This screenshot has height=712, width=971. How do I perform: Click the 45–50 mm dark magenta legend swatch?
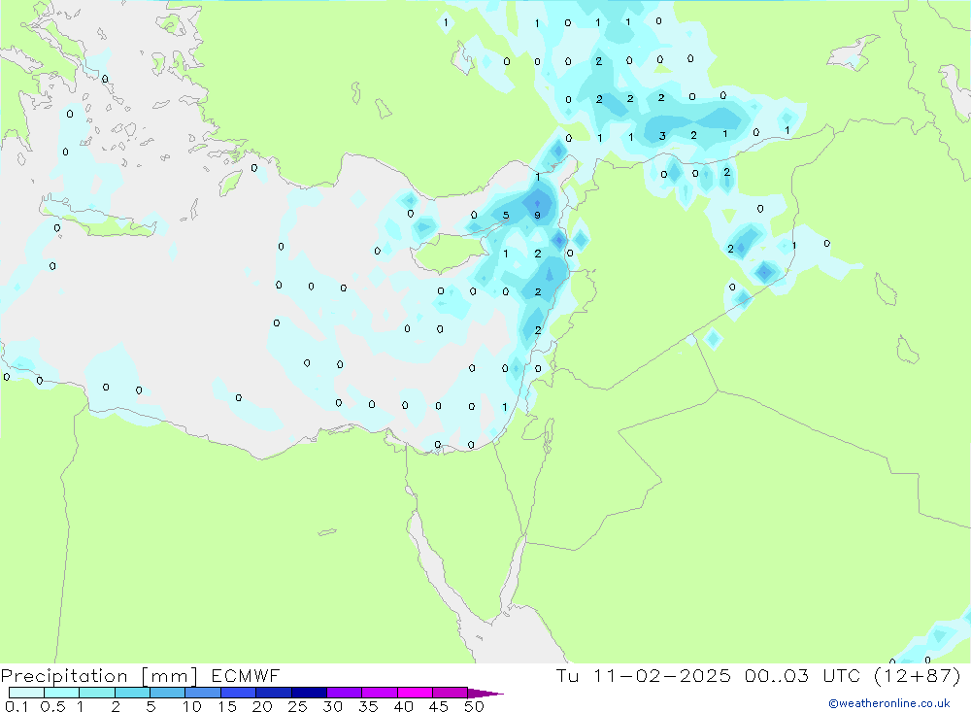[x=451, y=693]
